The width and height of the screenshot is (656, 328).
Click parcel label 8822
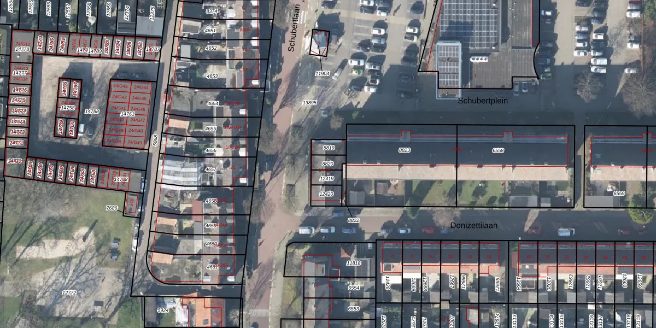354,220
